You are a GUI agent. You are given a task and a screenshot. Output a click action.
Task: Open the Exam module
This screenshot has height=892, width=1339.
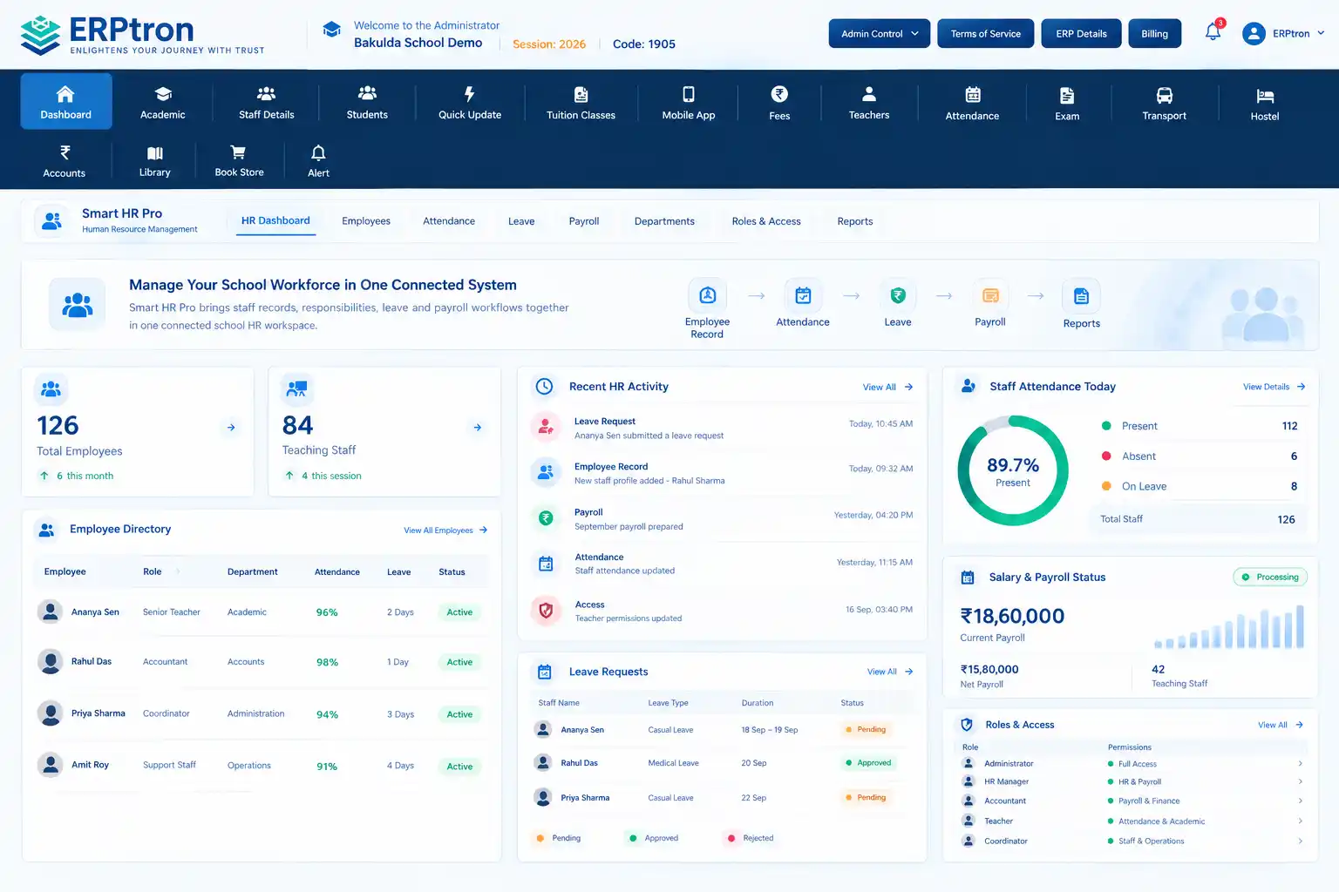coord(1067,103)
